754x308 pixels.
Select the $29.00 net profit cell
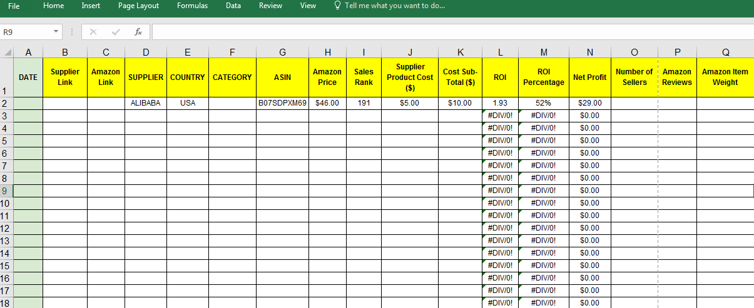coord(590,103)
